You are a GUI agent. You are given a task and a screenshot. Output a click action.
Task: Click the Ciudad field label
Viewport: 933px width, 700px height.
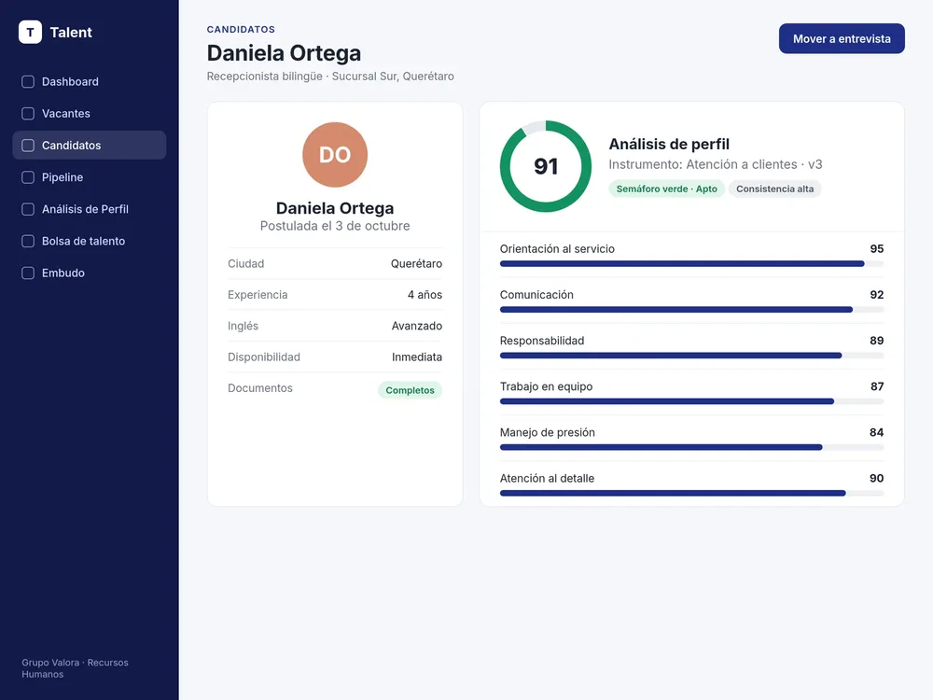click(x=245, y=264)
